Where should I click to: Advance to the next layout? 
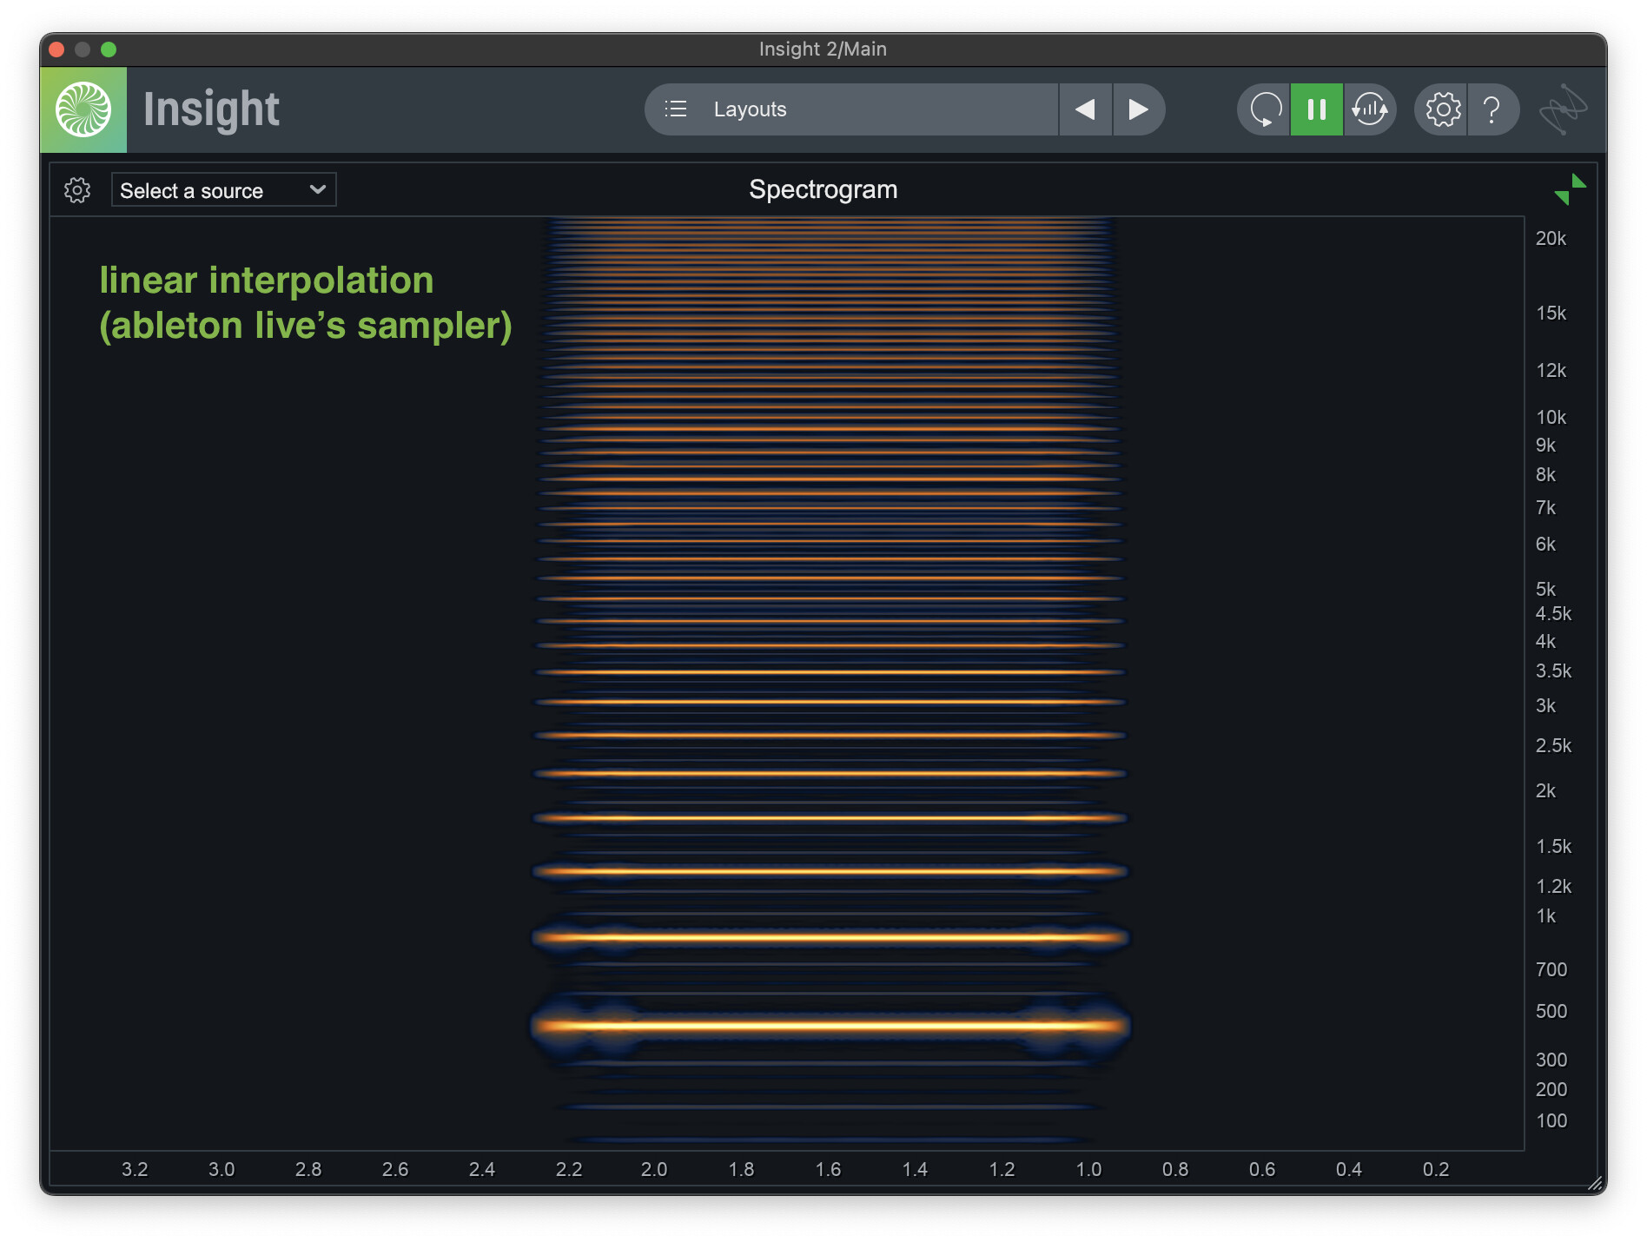pyautogui.click(x=1138, y=109)
